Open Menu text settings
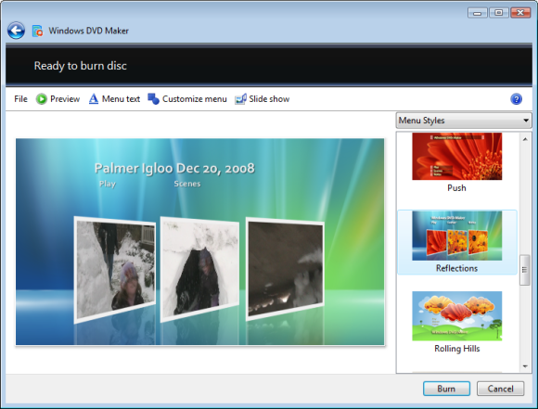 click(121, 99)
